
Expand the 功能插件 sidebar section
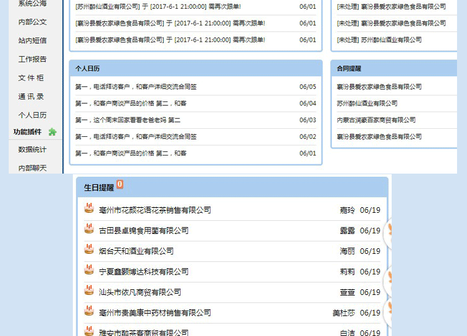coord(27,132)
